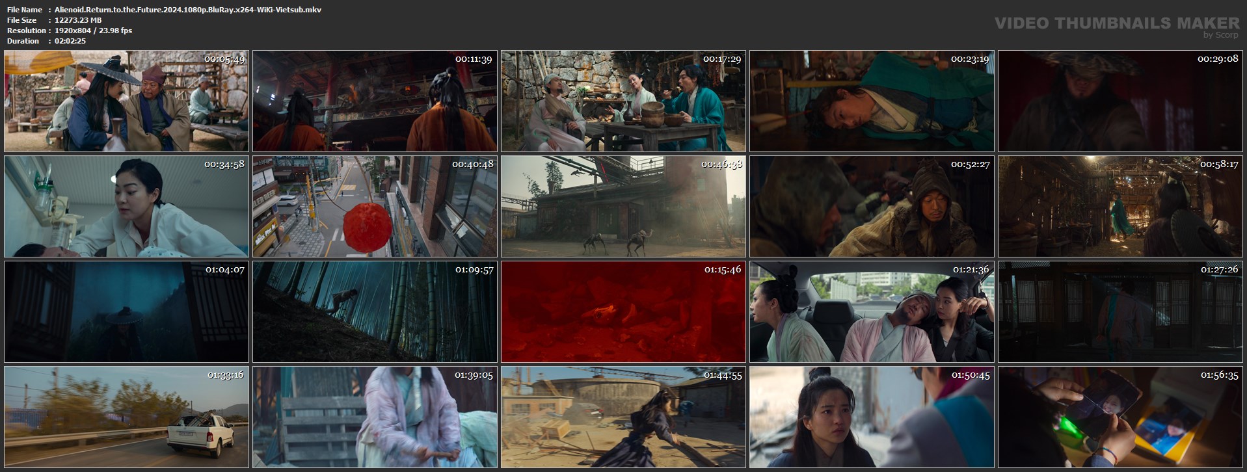Click the mkv file name text
Image resolution: width=1247 pixels, height=472 pixels.
pos(188,10)
